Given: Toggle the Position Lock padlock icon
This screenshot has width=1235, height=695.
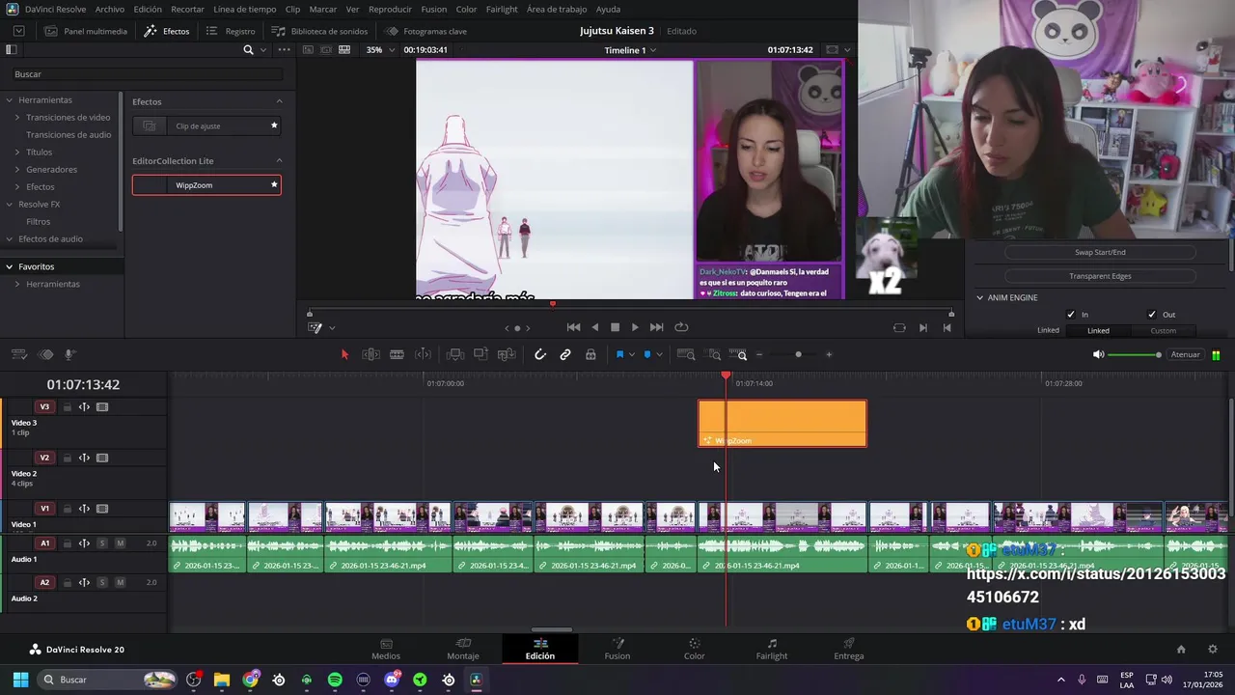Looking at the screenshot, I should coord(590,354).
